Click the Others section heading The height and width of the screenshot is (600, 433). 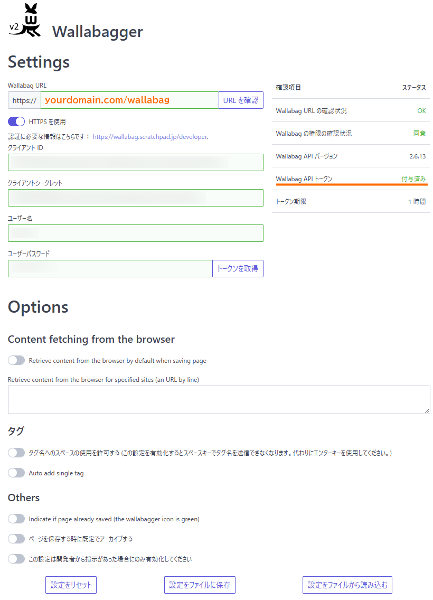[x=24, y=498]
